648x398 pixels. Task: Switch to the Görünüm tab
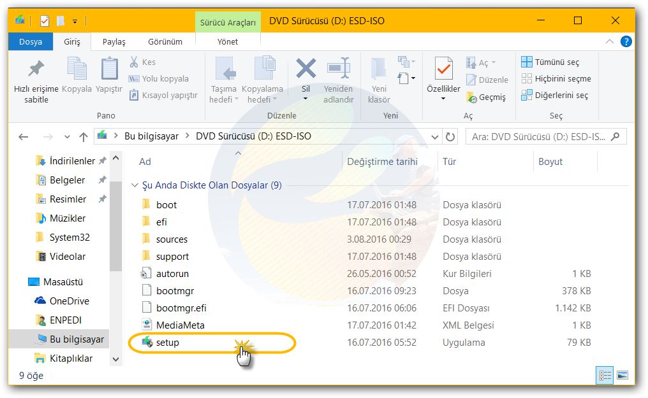(x=165, y=41)
